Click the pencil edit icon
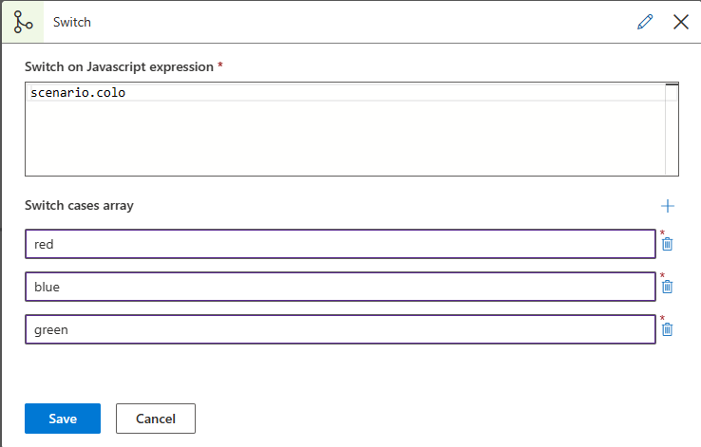This screenshot has height=447, width=701. click(646, 22)
